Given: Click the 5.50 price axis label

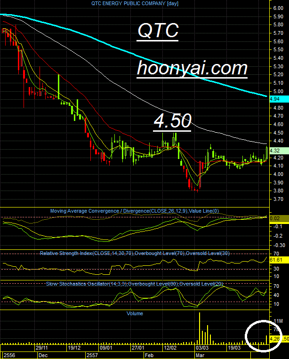Looking at the screenshot, I should pos(278,50).
